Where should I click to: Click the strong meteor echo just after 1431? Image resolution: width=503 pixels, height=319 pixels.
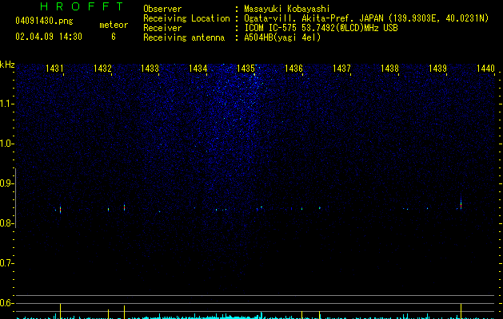click(x=60, y=210)
